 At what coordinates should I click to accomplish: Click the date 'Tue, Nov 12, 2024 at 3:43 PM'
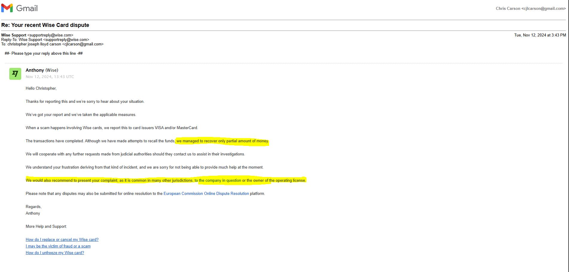click(x=540, y=35)
